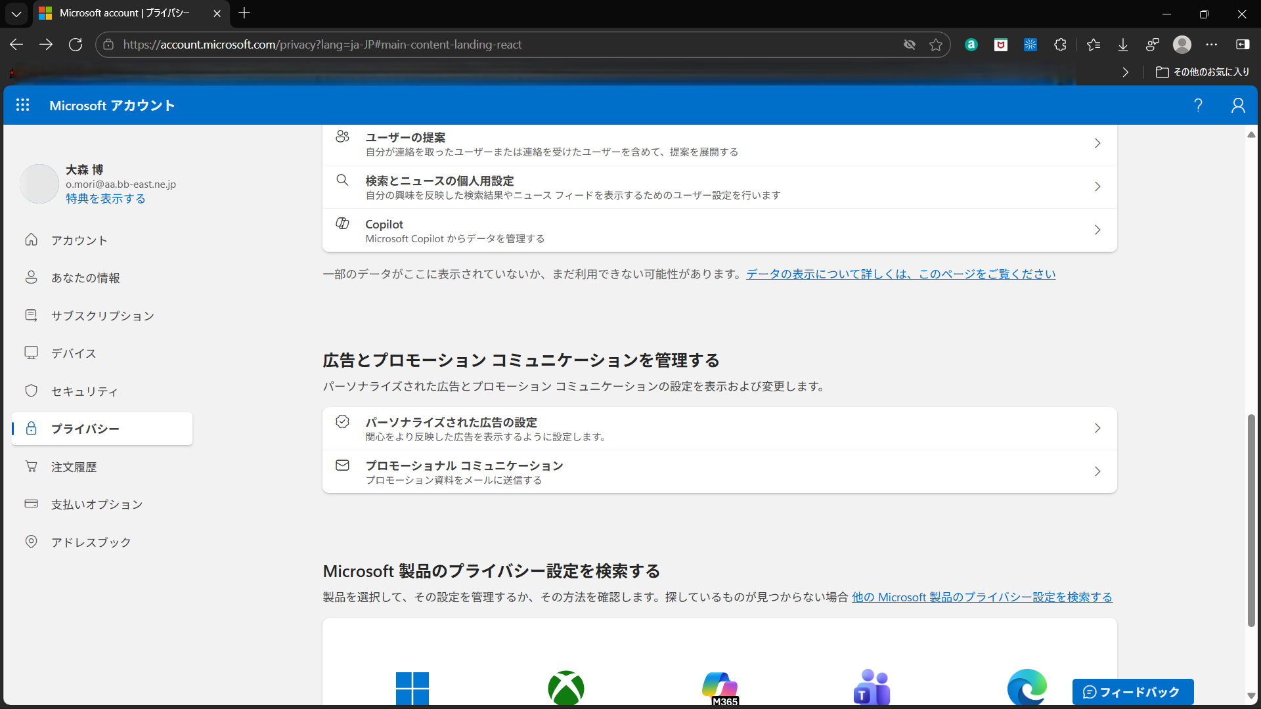This screenshot has height=709, width=1261.
Task: Select プライバシー in the sidebar
Action: (x=102, y=429)
